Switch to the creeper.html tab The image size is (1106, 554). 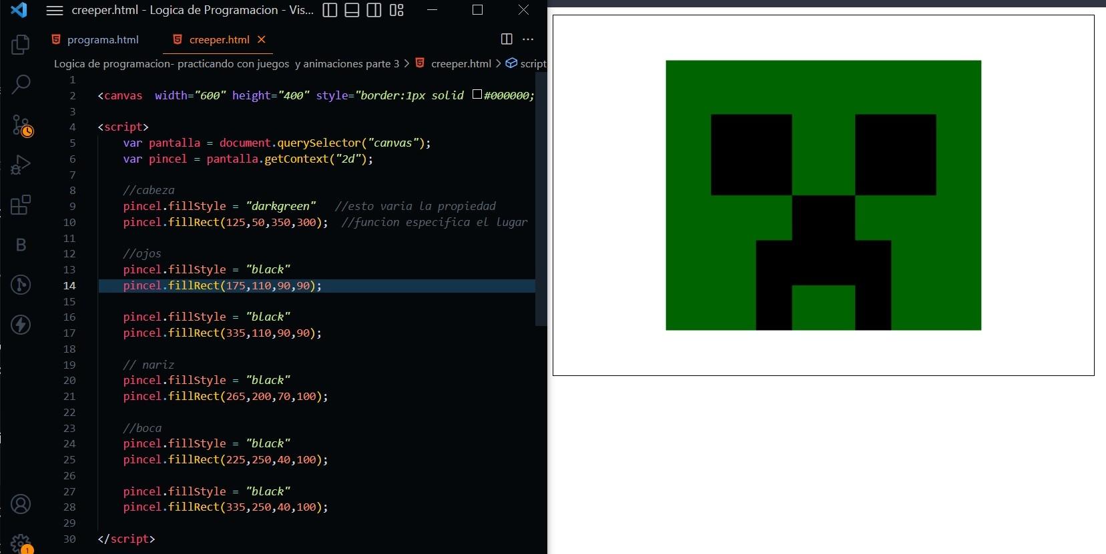pos(219,39)
